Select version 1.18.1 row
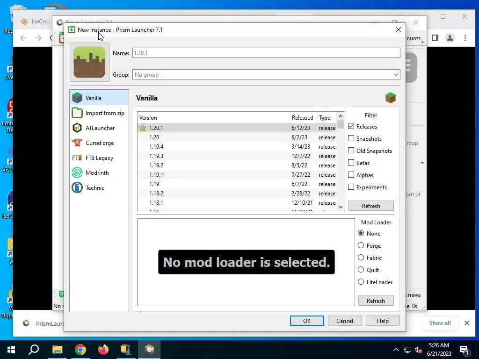479x359 pixels. 237,203
